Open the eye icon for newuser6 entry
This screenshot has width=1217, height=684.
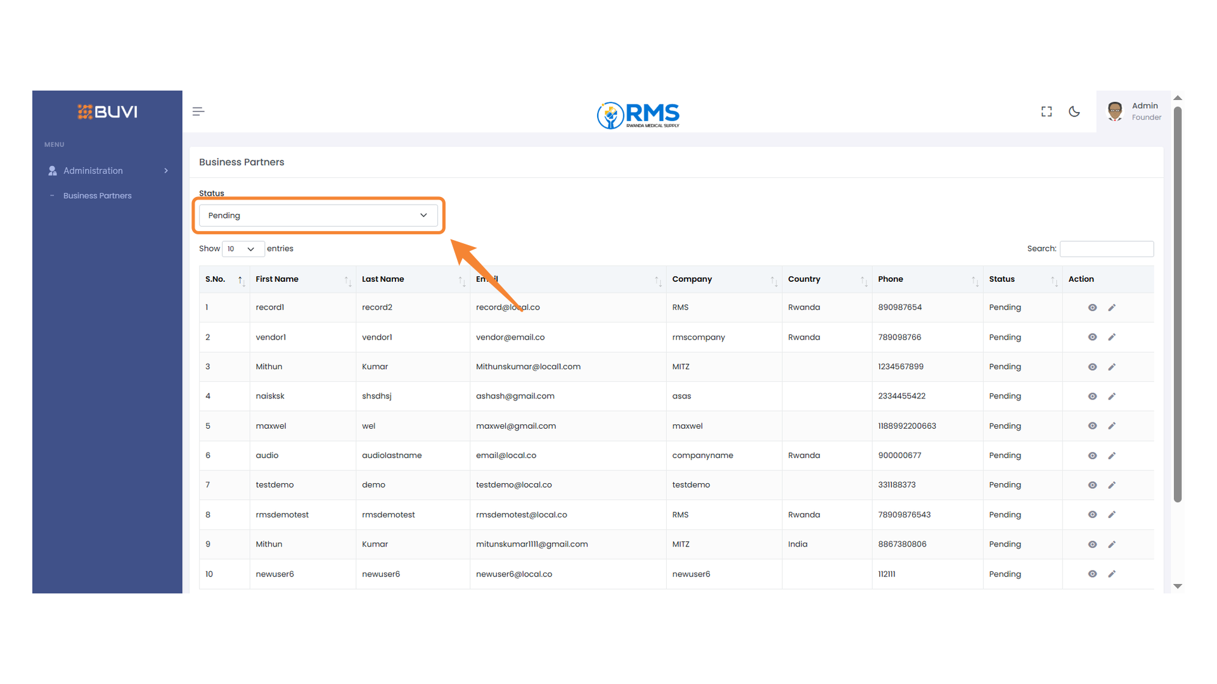point(1092,574)
